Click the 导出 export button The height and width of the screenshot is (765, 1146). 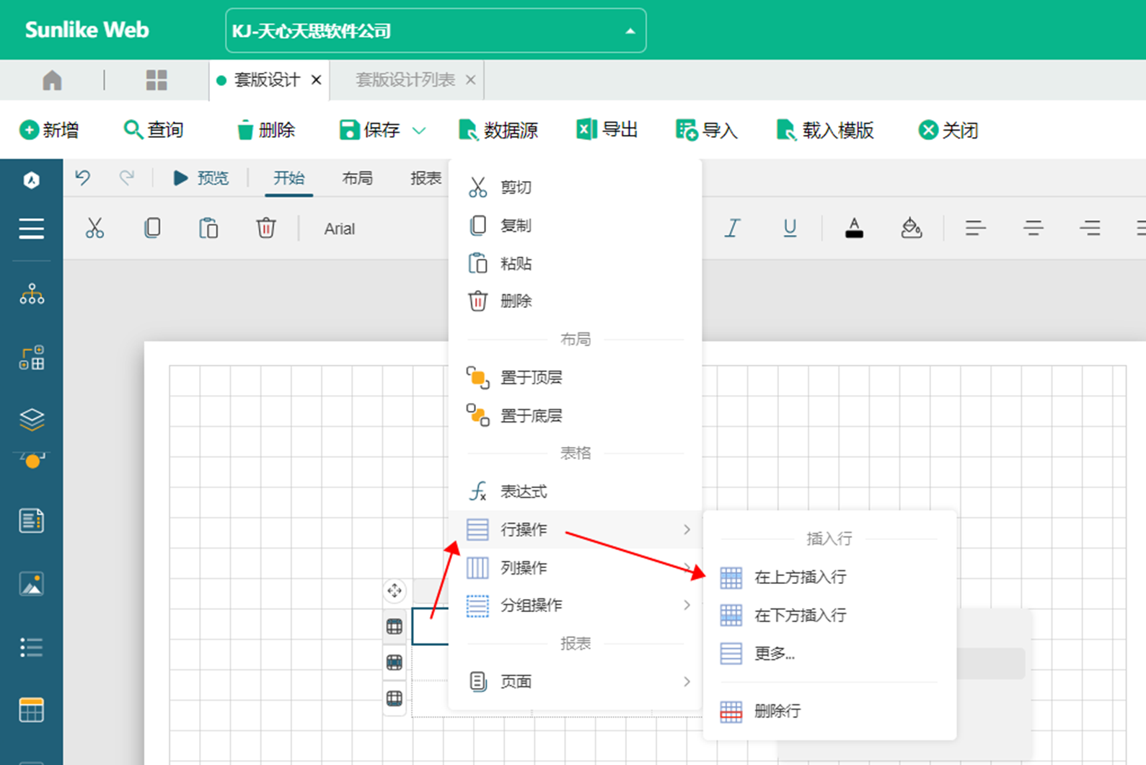pos(607,130)
